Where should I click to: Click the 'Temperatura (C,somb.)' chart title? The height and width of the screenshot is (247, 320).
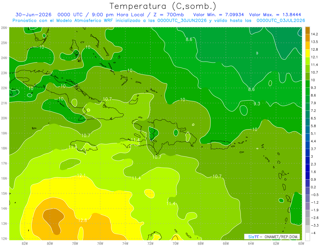pyautogui.click(x=163, y=6)
